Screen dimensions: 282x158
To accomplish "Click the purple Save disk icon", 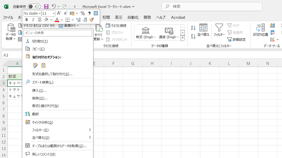I will 46,7.
